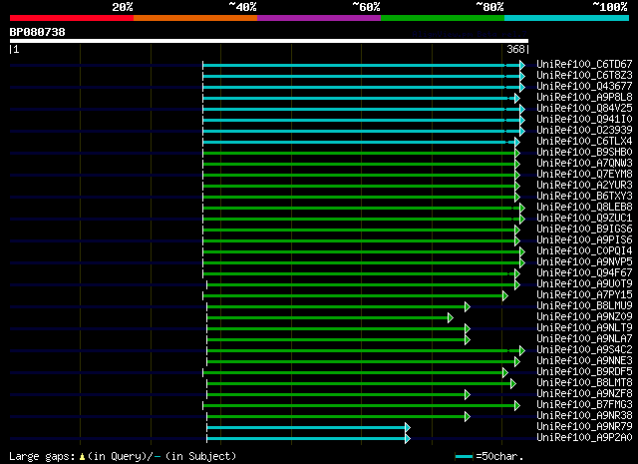Click the white BP080738 query sequence bar

pyautogui.click(x=269, y=41)
